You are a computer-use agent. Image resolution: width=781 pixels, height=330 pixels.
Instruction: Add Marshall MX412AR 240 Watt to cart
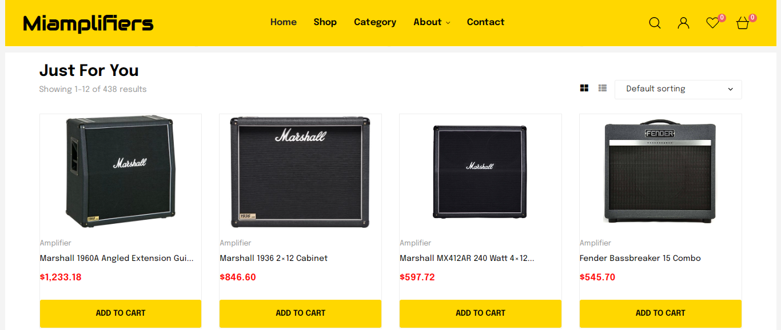480,313
